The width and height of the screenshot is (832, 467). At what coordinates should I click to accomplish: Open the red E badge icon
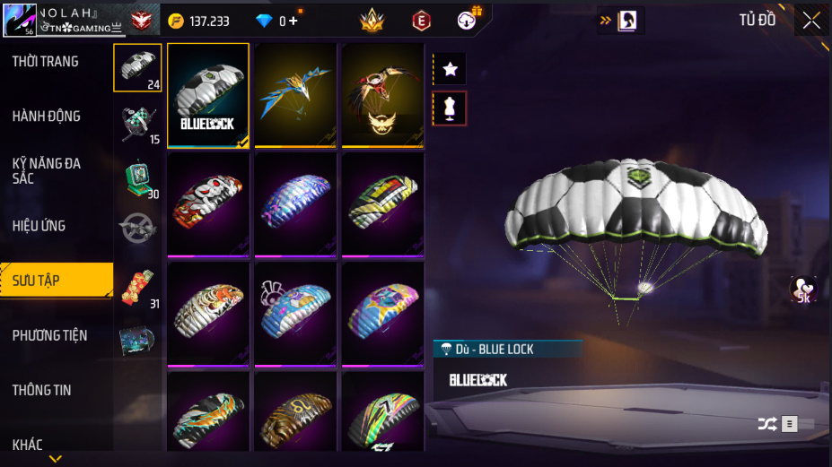[x=421, y=22]
